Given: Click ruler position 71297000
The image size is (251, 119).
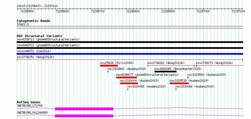Looking at the screenshot, I should tap(203, 11).
